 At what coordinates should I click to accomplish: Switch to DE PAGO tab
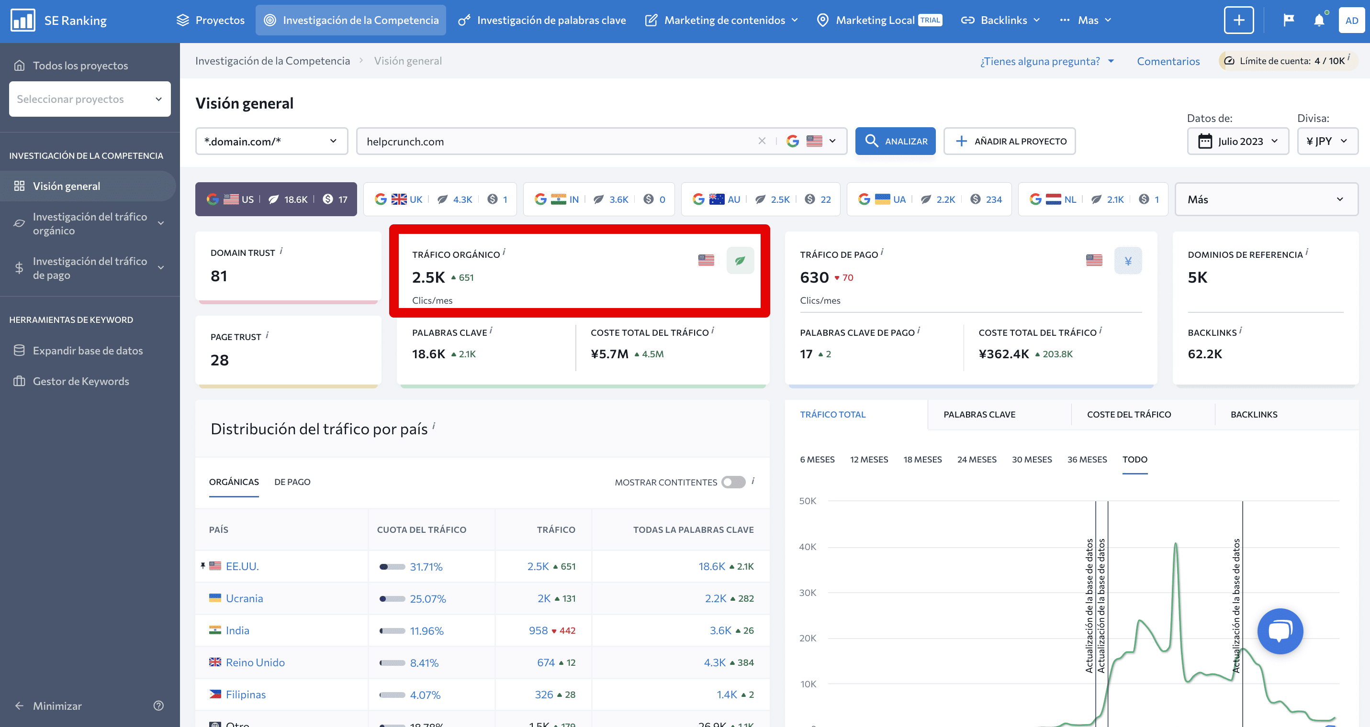(x=292, y=482)
